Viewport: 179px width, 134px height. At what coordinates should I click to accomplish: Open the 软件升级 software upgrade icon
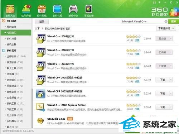[x=26, y=11]
